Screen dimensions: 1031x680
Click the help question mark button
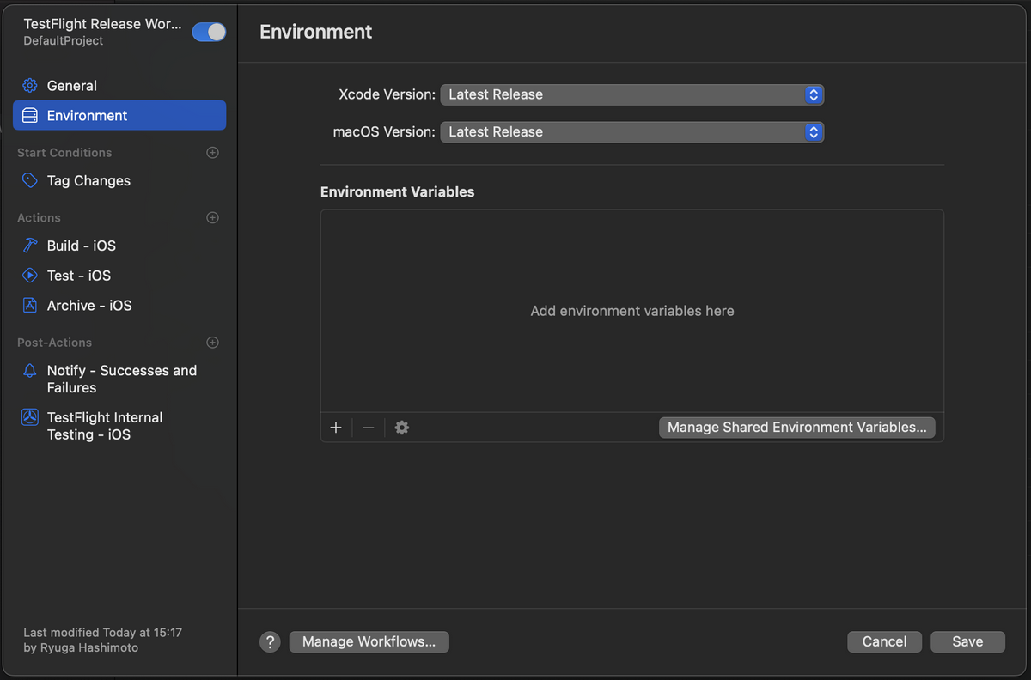270,642
